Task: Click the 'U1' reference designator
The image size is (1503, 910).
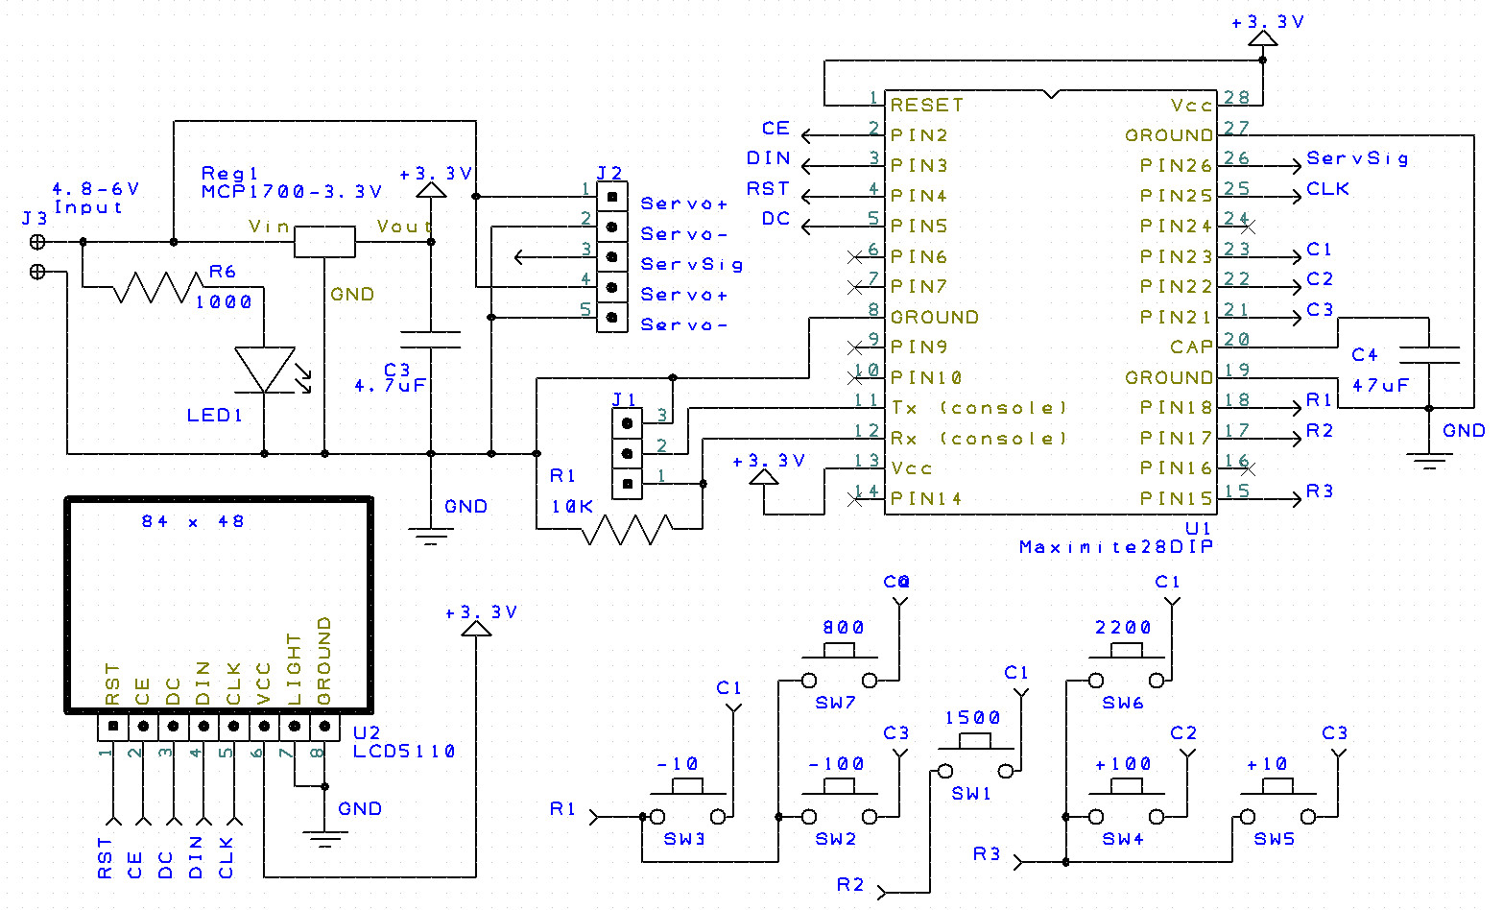Action: pos(1199,528)
